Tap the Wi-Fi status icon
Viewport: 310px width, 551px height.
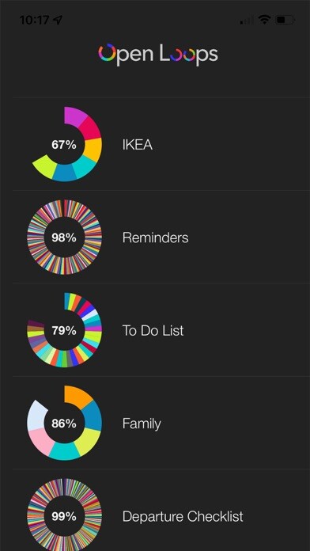coord(263,20)
